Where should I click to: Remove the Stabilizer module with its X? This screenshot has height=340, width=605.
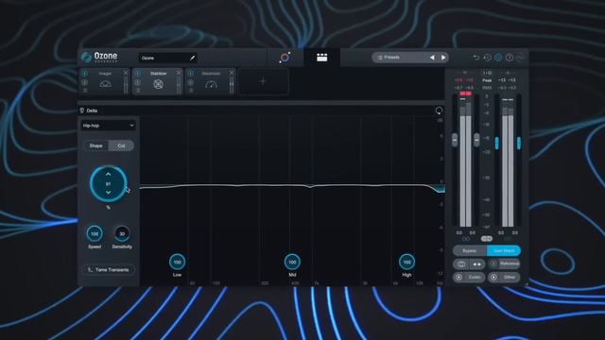(179, 73)
